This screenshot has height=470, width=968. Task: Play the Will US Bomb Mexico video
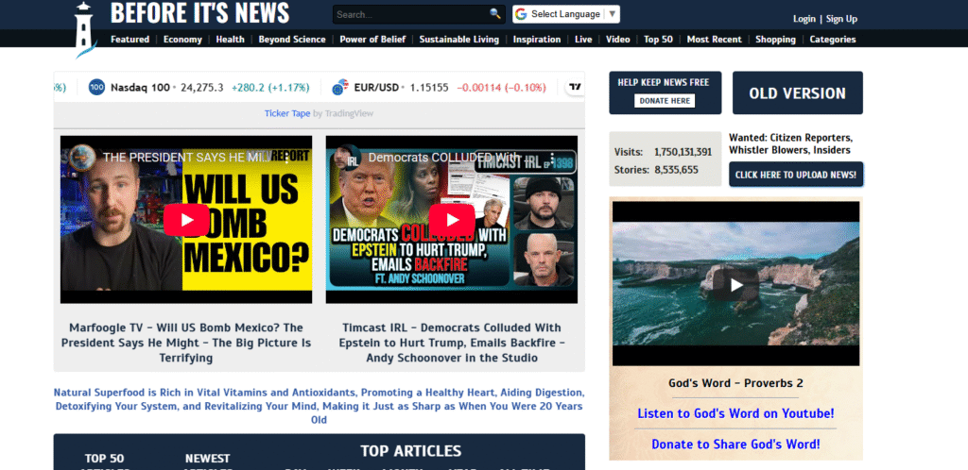(x=186, y=220)
